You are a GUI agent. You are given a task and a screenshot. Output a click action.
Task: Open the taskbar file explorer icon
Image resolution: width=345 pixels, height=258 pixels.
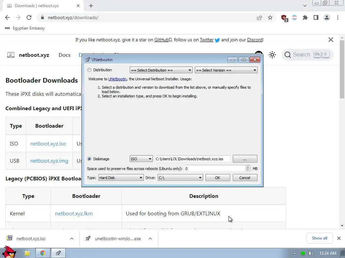tap(27, 253)
